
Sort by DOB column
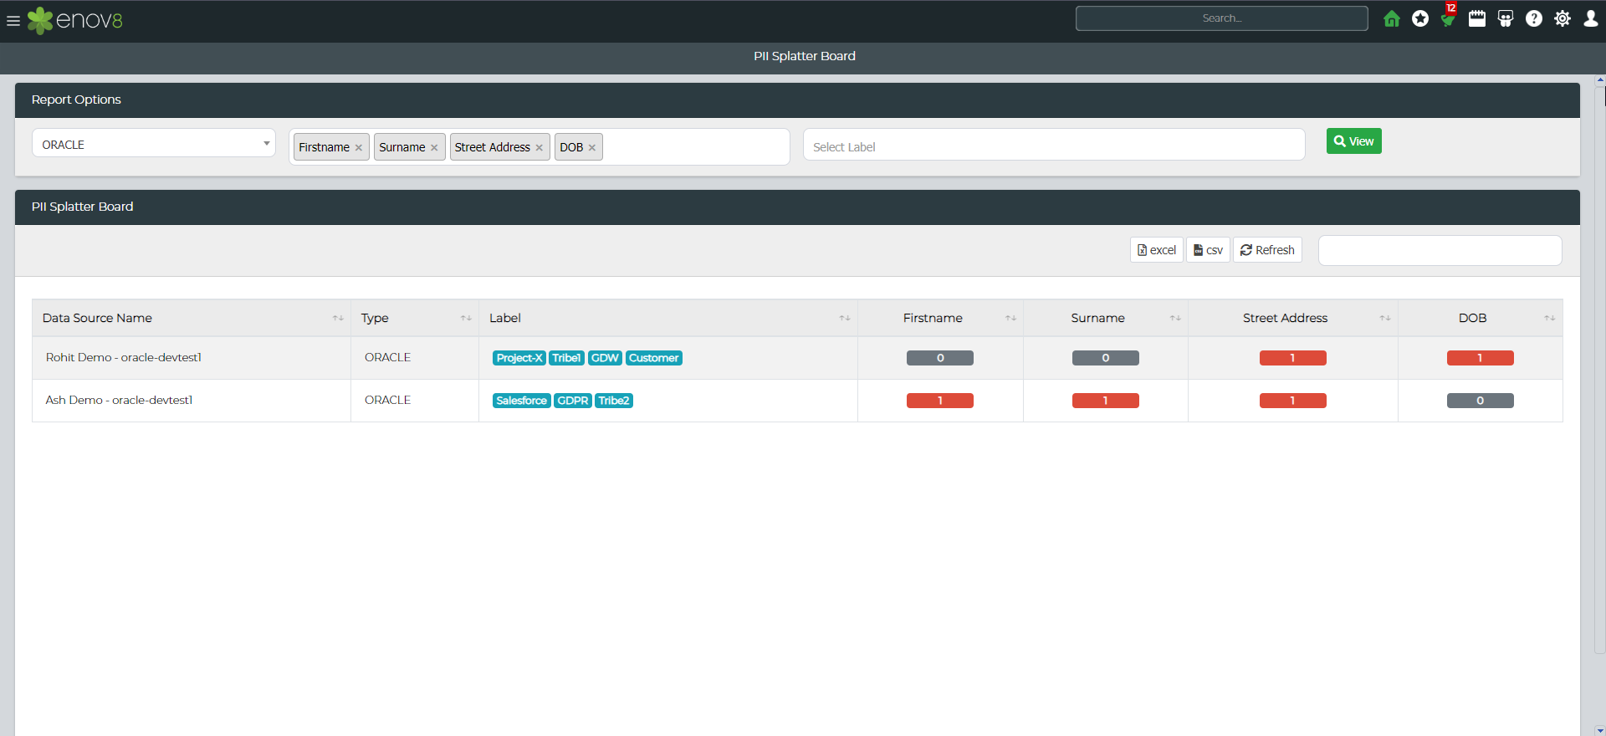(x=1481, y=318)
